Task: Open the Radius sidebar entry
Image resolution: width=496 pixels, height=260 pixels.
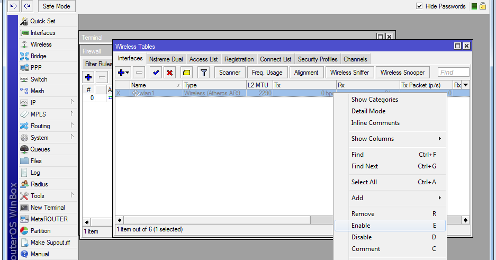Action: click(39, 184)
